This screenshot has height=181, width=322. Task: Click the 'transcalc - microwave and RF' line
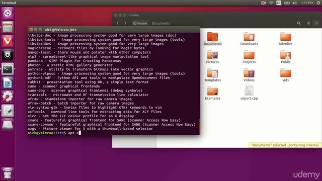[x=88, y=95]
